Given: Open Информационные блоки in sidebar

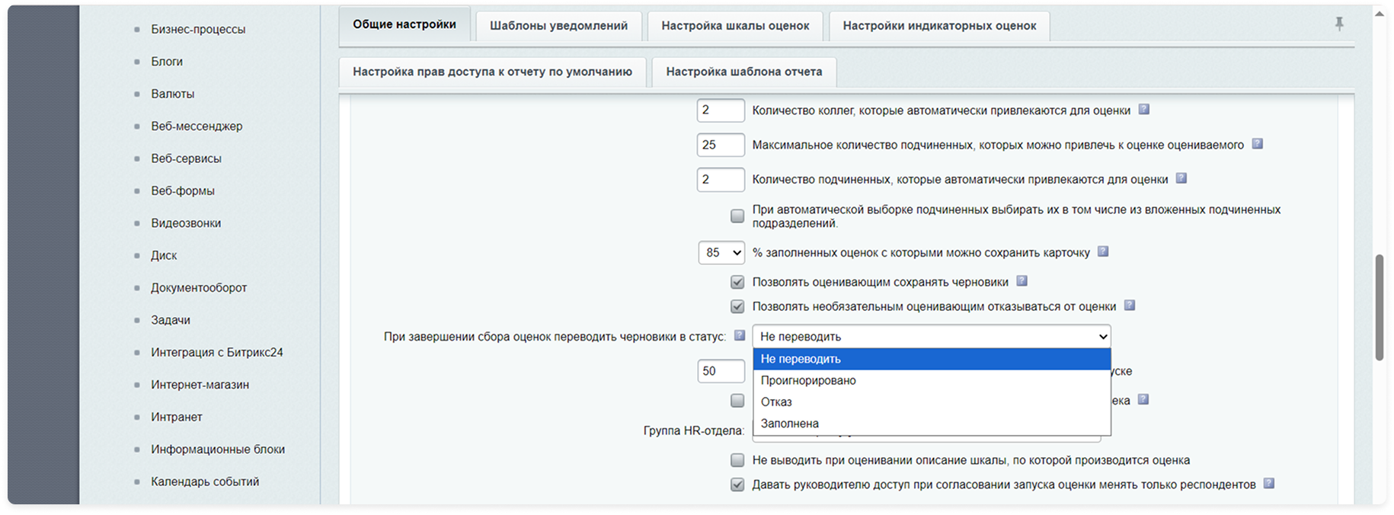Looking at the screenshot, I should coord(218,449).
